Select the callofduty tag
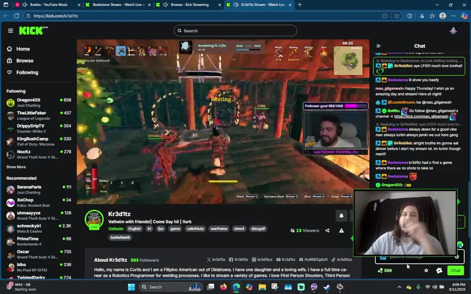This screenshot has height=294, width=471. [x=195, y=229]
